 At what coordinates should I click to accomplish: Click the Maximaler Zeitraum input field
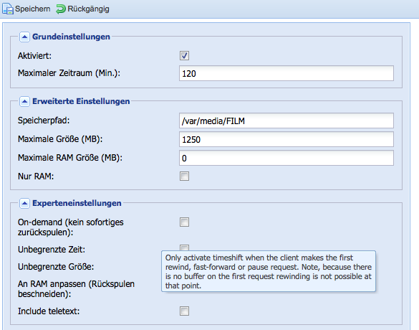coord(286,73)
